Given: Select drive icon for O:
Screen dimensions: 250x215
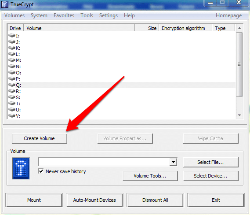Looking at the screenshot, I should coord(12,72).
